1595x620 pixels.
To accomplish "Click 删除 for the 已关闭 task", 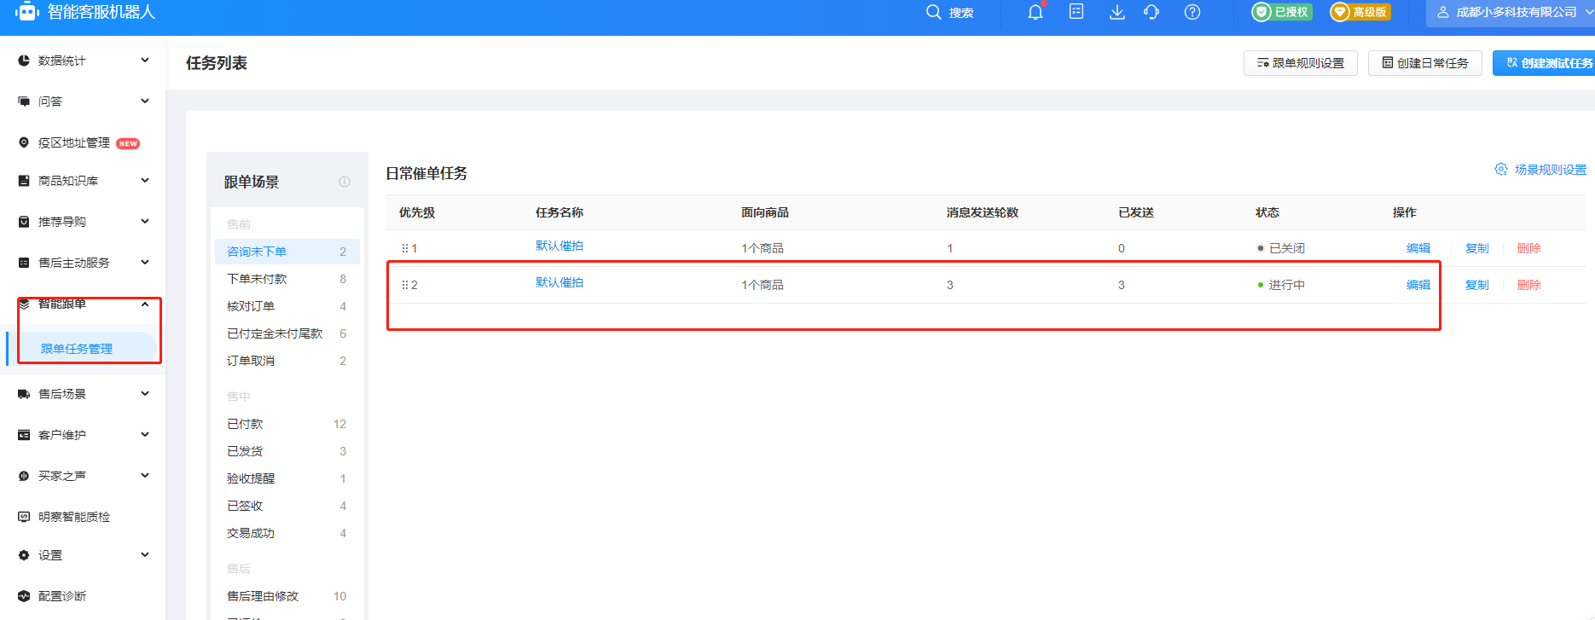I will pyautogui.click(x=1529, y=248).
